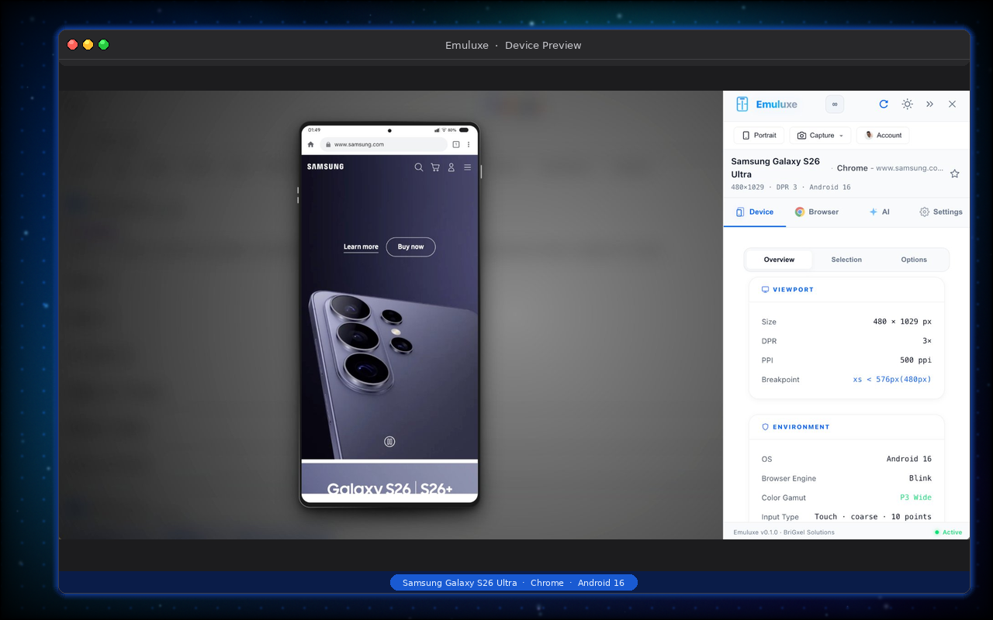Click the "500 ppi" value

pos(915,360)
